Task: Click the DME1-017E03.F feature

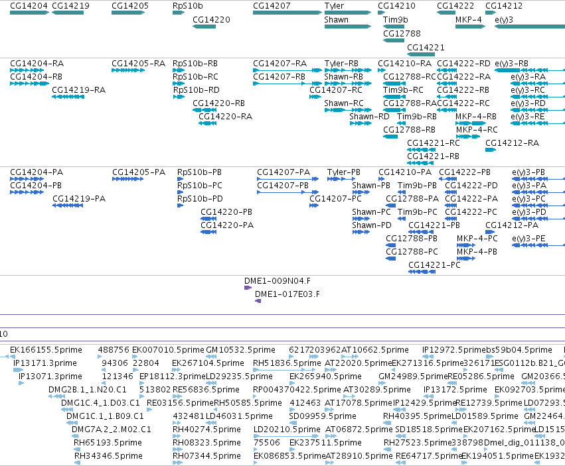Action: (x=287, y=294)
